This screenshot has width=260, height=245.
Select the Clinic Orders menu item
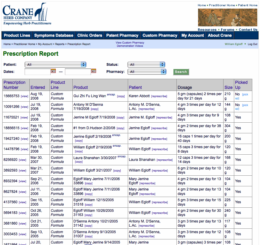tap(90, 35)
